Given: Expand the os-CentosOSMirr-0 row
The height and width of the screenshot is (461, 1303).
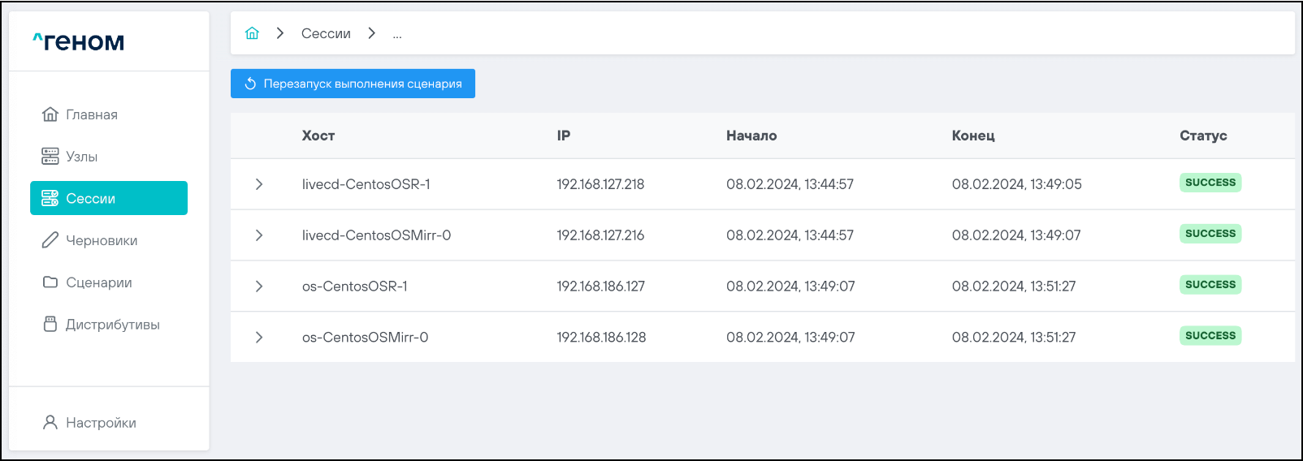Looking at the screenshot, I should tap(259, 338).
